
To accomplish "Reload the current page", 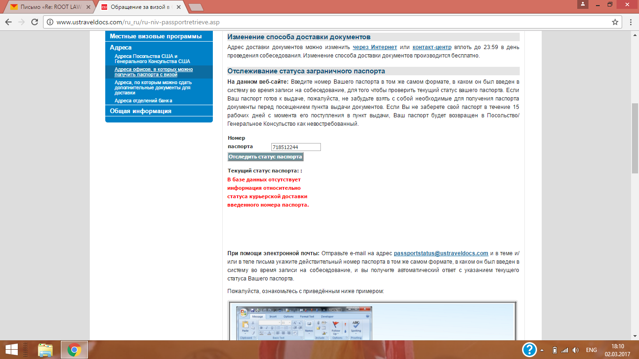I will (x=34, y=22).
